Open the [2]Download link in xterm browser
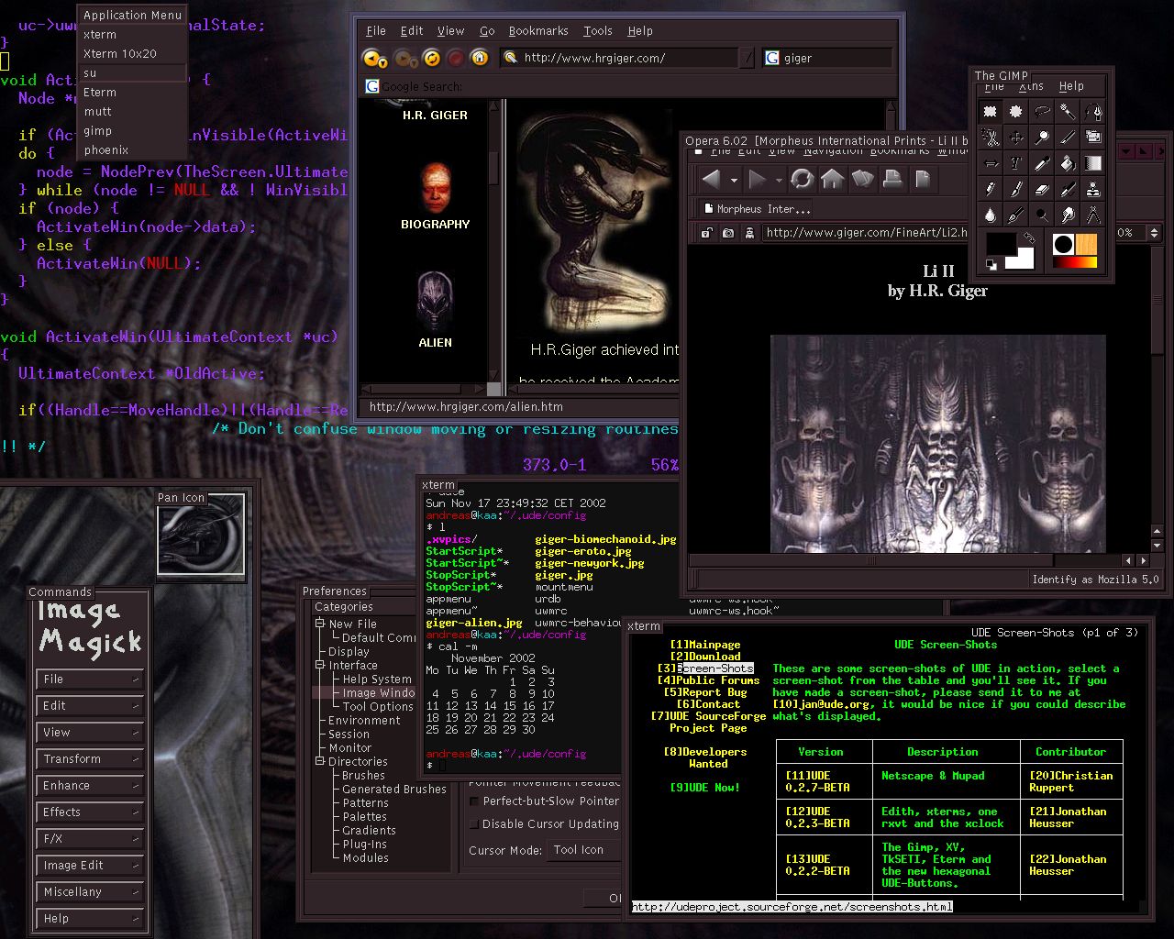The image size is (1174, 939). pyautogui.click(x=704, y=657)
